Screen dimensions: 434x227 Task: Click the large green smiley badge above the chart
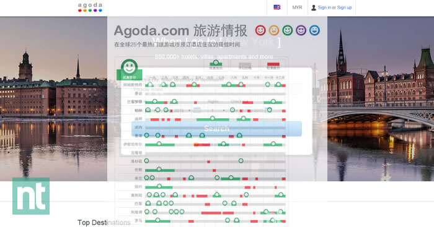coord(129,69)
